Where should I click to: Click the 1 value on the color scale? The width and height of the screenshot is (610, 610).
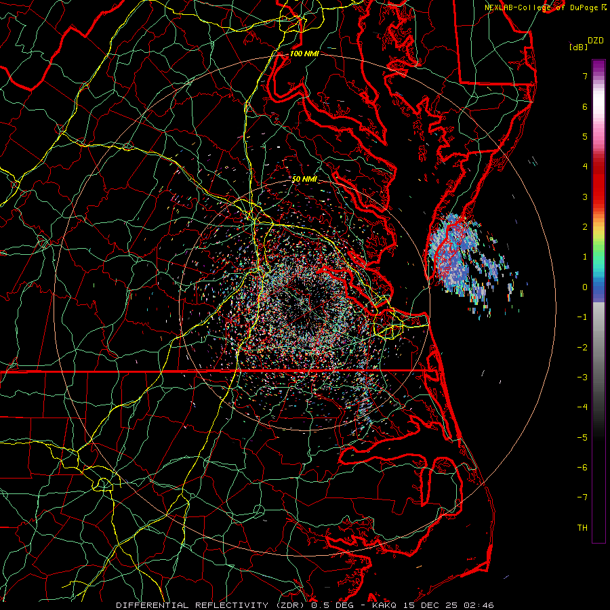[585, 257]
